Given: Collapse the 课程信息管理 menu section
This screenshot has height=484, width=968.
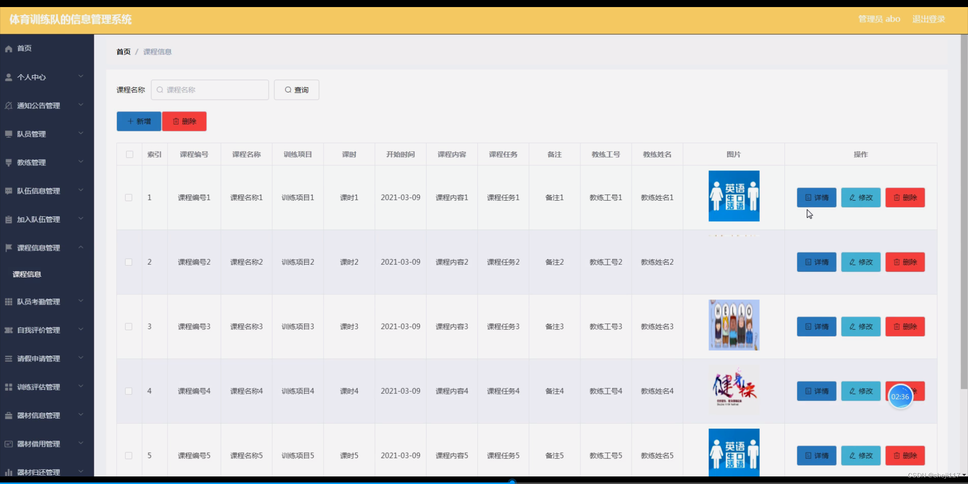Looking at the screenshot, I should coord(81,247).
